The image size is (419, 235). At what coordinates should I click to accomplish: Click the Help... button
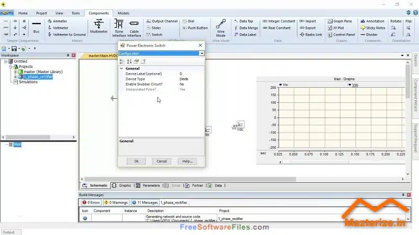pyautogui.click(x=188, y=161)
